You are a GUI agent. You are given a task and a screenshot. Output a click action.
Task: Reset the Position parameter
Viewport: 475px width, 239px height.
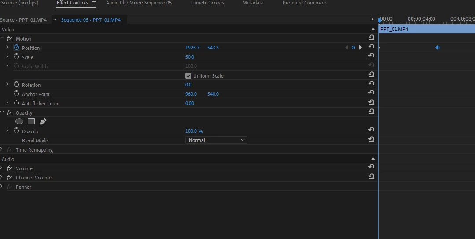coord(372,47)
